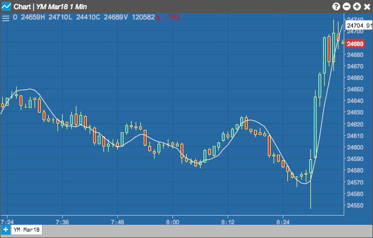Click the high value 24710 in data bar

(x=59, y=17)
